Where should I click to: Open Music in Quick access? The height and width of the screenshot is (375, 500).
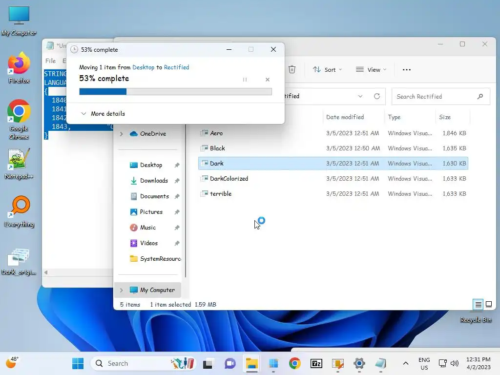[x=143, y=228]
